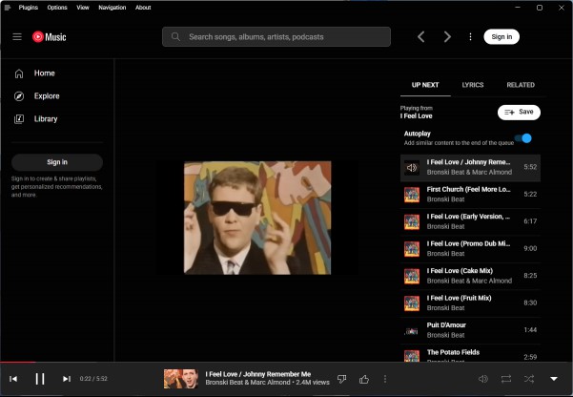This screenshot has width=573, height=397.
Task: Open the View menu
Action: click(83, 8)
